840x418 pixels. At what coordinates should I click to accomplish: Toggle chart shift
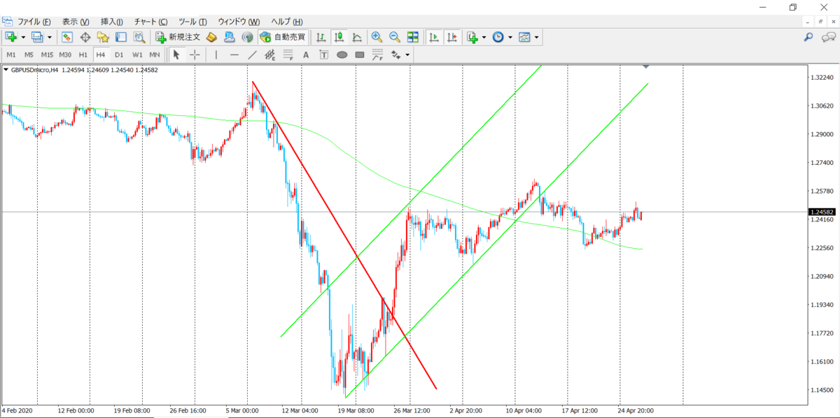pyautogui.click(x=452, y=37)
